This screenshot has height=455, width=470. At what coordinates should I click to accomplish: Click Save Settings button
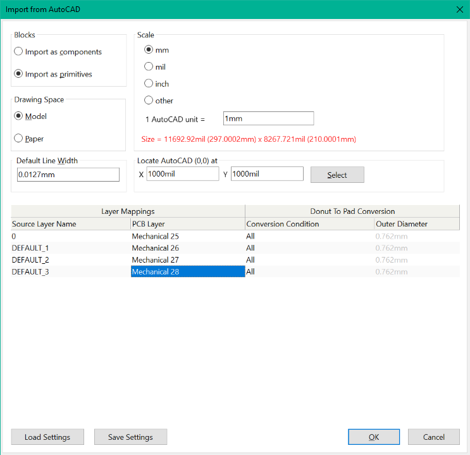click(x=130, y=437)
